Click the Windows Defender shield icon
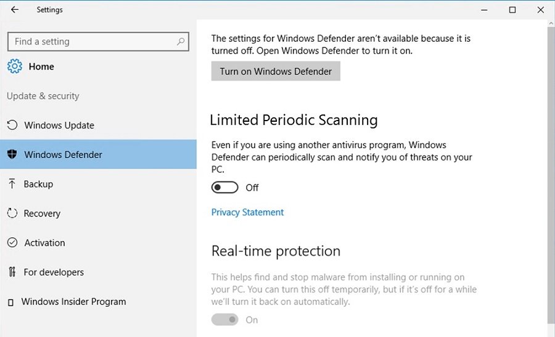This screenshot has width=555, height=337. pyautogui.click(x=12, y=154)
